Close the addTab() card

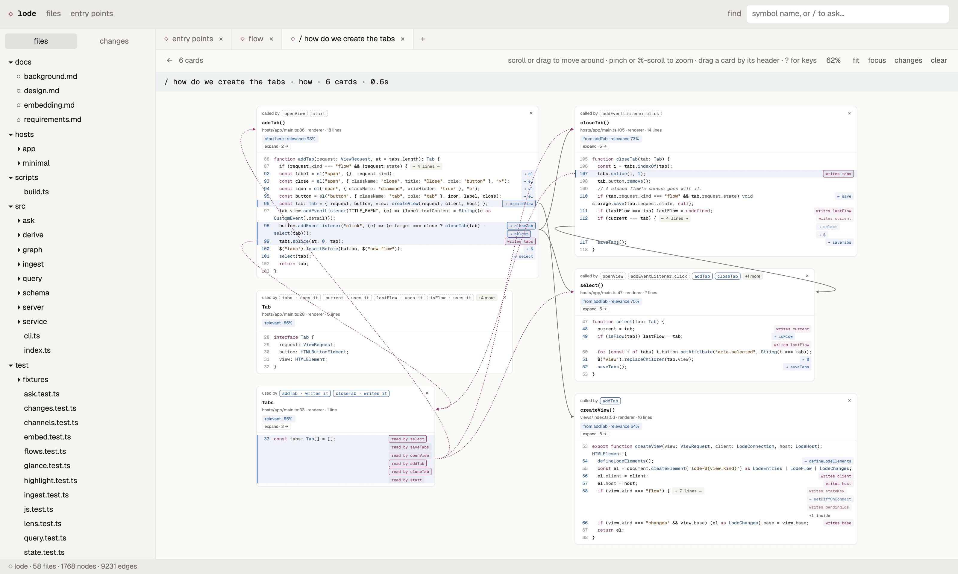point(531,113)
